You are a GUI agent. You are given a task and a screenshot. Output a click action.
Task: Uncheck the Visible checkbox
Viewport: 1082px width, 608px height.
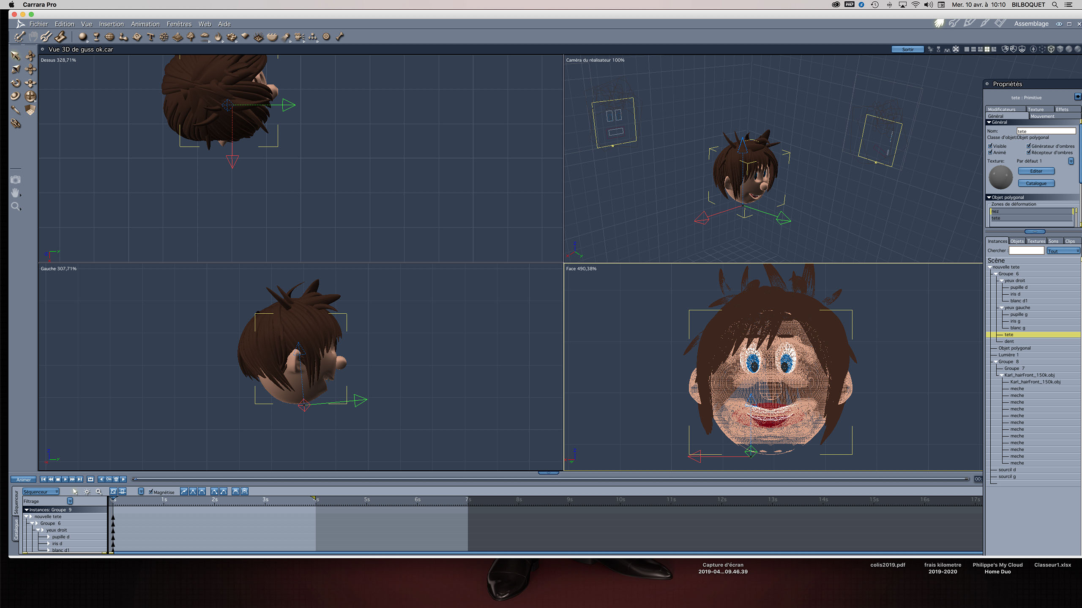(990, 146)
